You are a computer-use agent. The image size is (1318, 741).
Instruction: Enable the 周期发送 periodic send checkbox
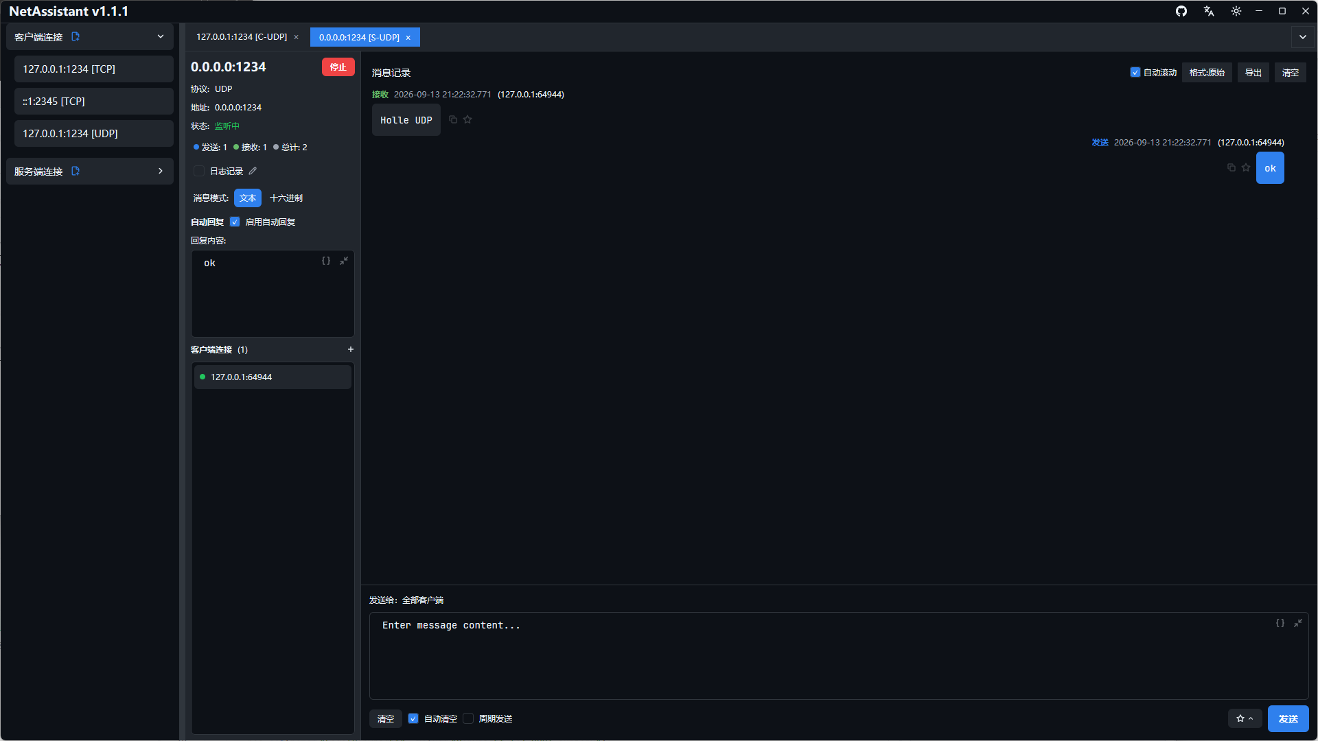(x=468, y=718)
